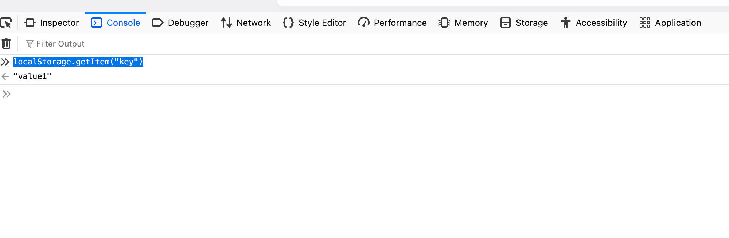Click the Application grid icon
The width and height of the screenshot is (729, 238).
tap(644, 23)
